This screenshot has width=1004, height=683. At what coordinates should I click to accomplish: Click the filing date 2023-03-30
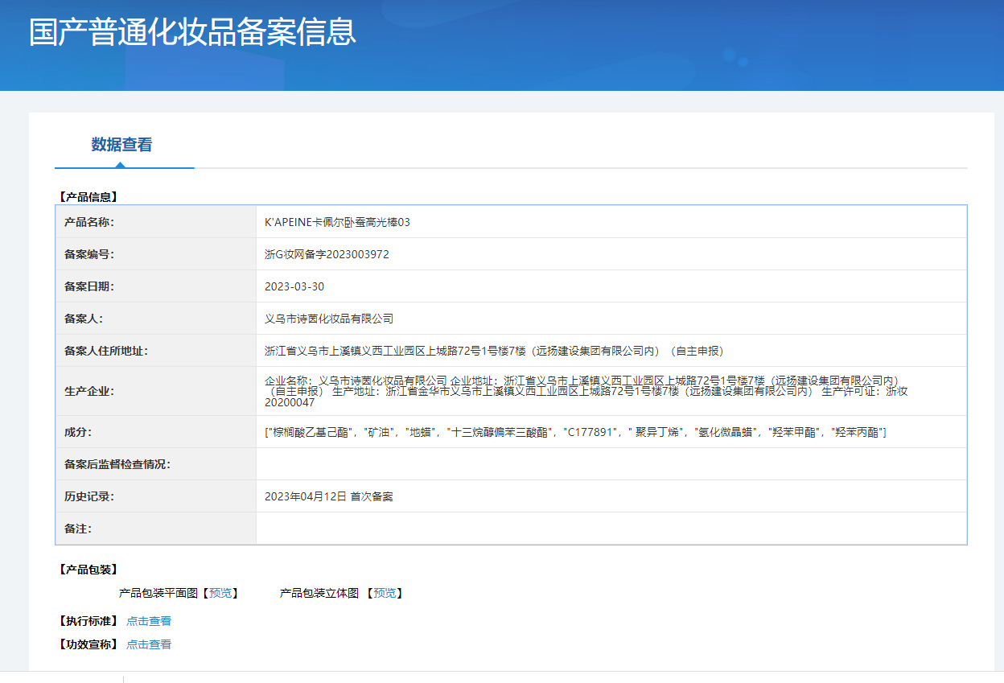[x=294, y=286]
